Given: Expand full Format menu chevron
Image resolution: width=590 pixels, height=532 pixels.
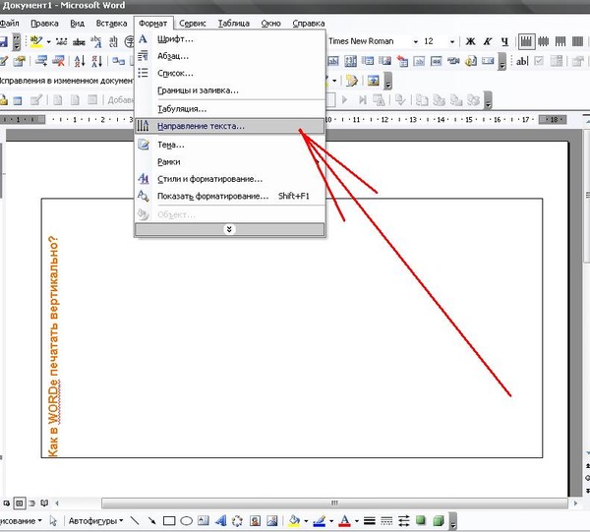Looking at the screenshot, I should coord(229,229).
